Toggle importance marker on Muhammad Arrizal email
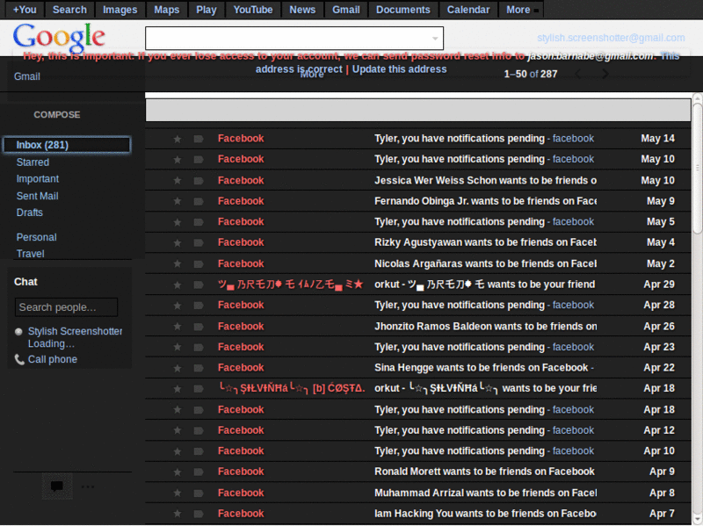This screenshot has height=526, width=703. pos(199,493)
